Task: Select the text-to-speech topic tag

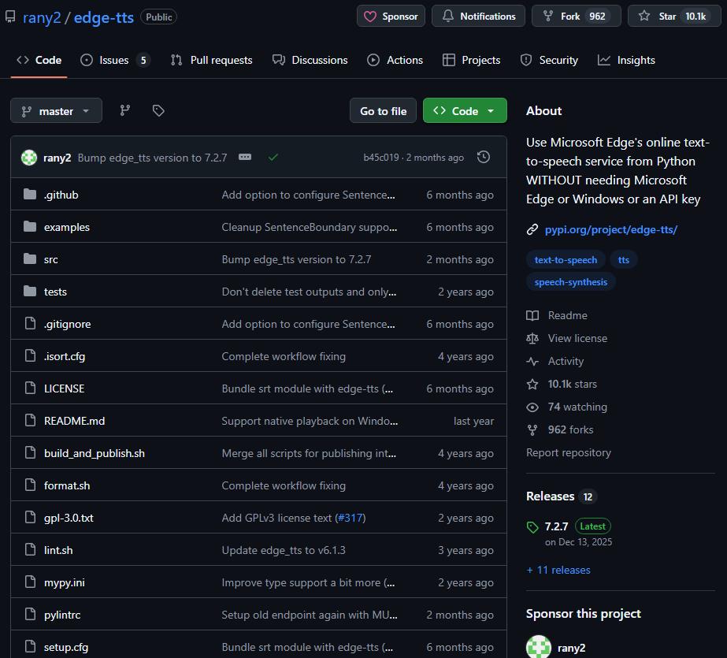Action: click(x=566, y=260)
